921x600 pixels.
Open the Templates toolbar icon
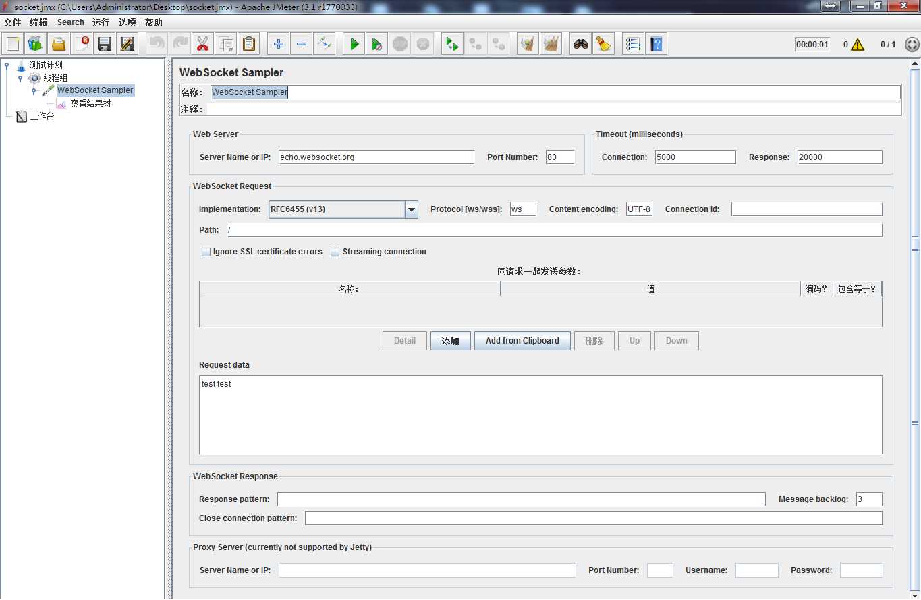tap(36, 45)
